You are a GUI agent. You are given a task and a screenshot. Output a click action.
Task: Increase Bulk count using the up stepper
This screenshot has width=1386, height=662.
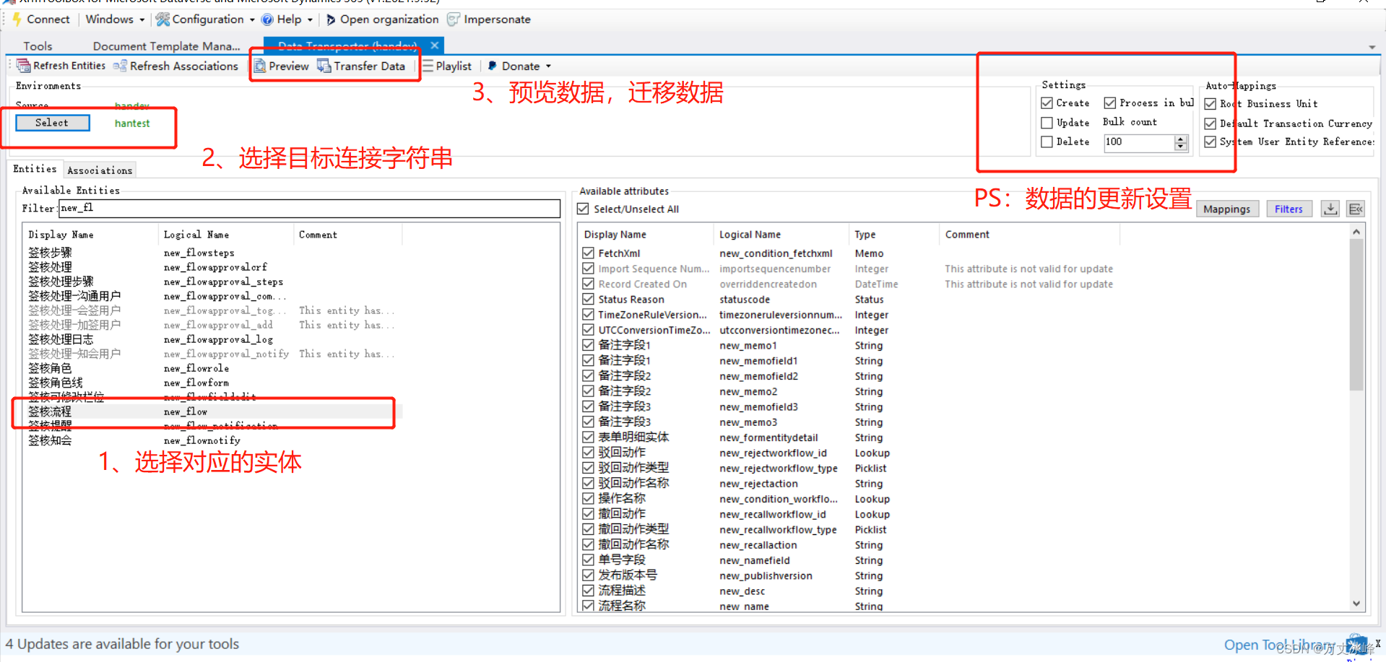[x=1180, y=139]
